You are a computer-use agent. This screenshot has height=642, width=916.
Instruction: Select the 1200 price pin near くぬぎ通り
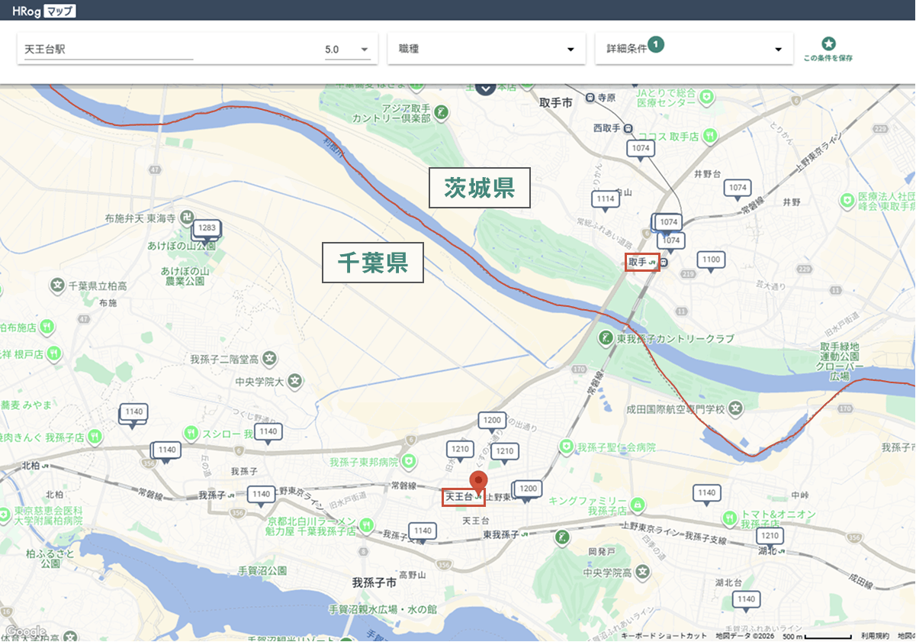click(x=492, y=421)
